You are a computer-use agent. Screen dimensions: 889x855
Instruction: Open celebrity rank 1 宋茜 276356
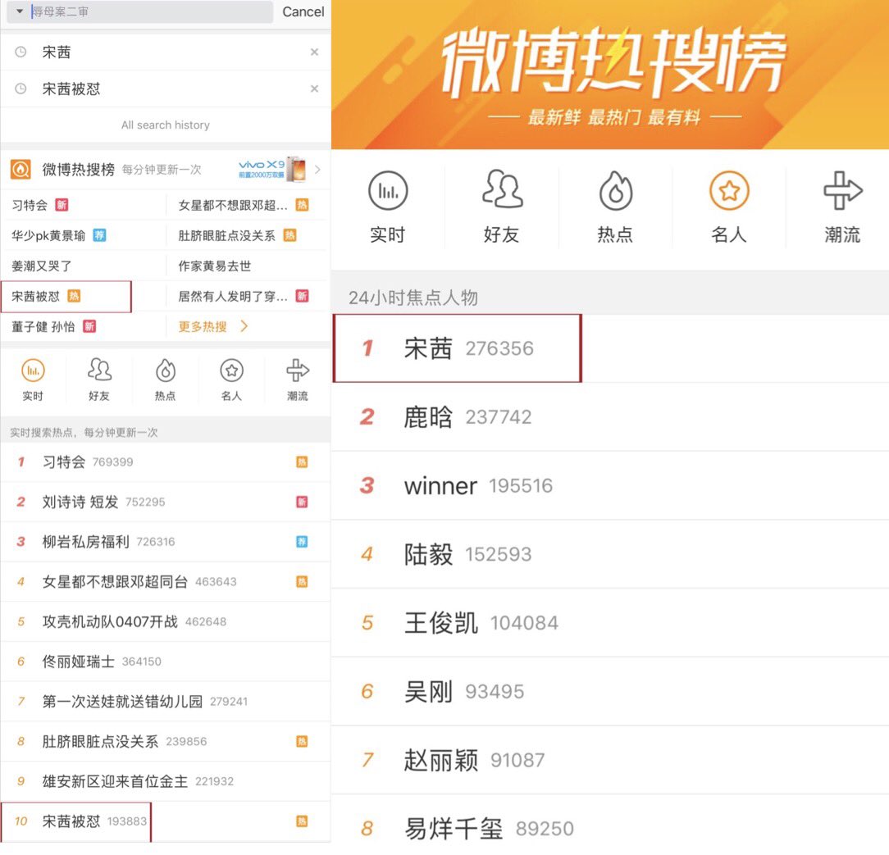(610, 348)
